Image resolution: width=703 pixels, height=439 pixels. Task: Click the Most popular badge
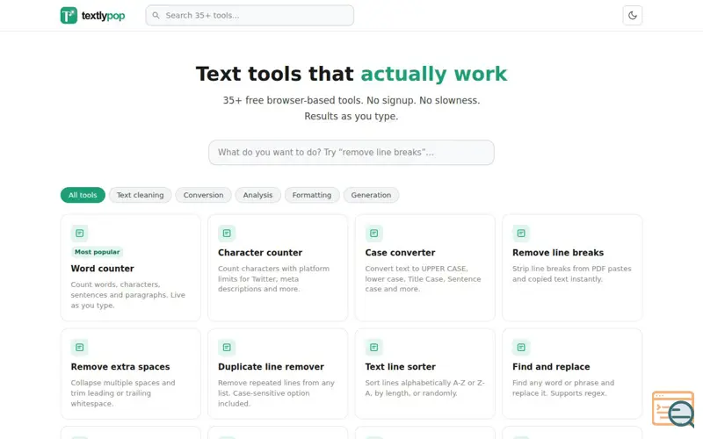click(x=97, y=252)
